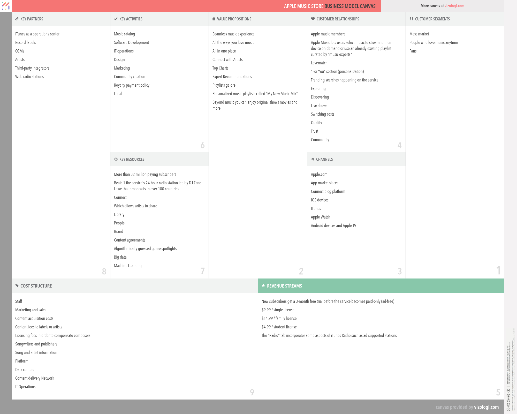The width and height of the screenshot is (517, 414).
Task: Click vizologi.com link in footer
Action: (488, 407)
